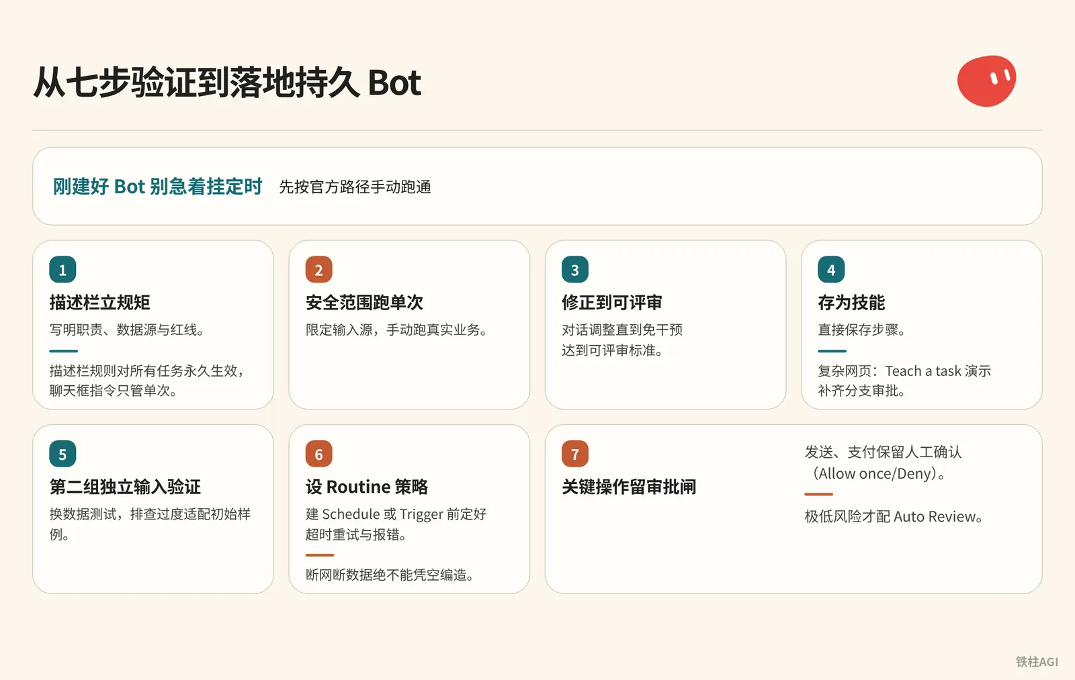Click the teal number 5 badge
The image size is (1075, 680).
(62, 454)
